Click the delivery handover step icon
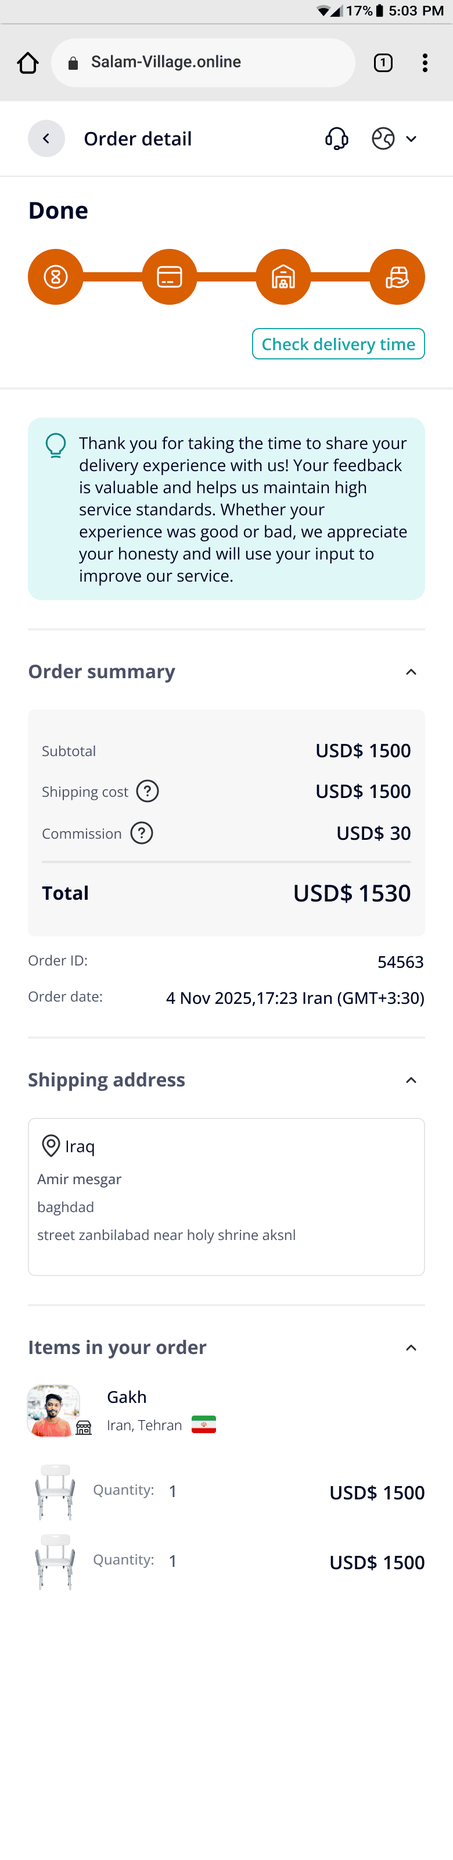Viewport: 453px width, 1860px height. (x=397, y=276)
